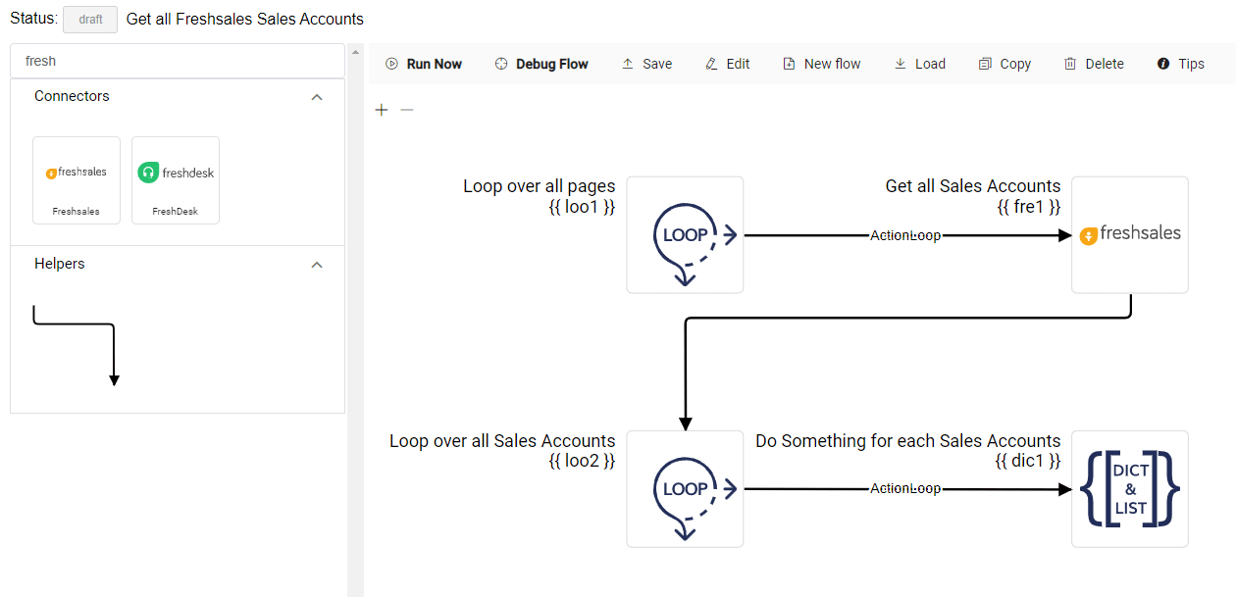This screenshot has height=597, width=1236.
Task: Create a New flow
Action: point(821,64)
